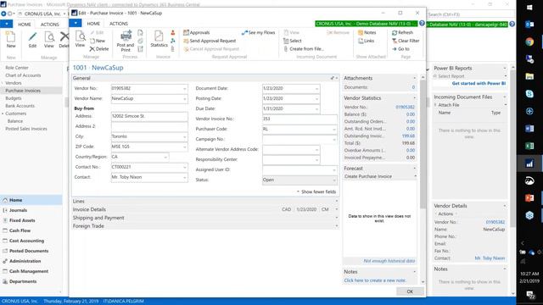The height and width of the screenshot is (305, 543).
Task: Open Approvals in the ribbon
Action: pos(196,32)
